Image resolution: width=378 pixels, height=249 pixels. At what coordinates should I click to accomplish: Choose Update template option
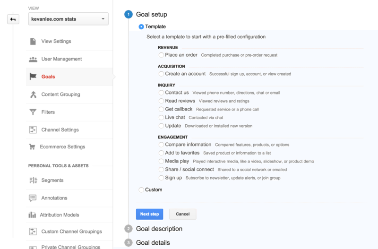161,126
